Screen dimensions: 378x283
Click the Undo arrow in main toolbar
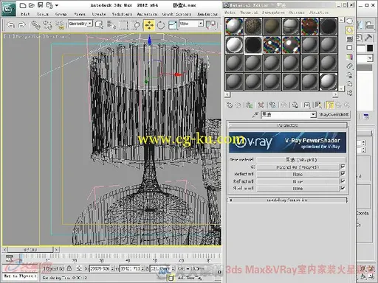pyautogui.click(x=11, y=25)
